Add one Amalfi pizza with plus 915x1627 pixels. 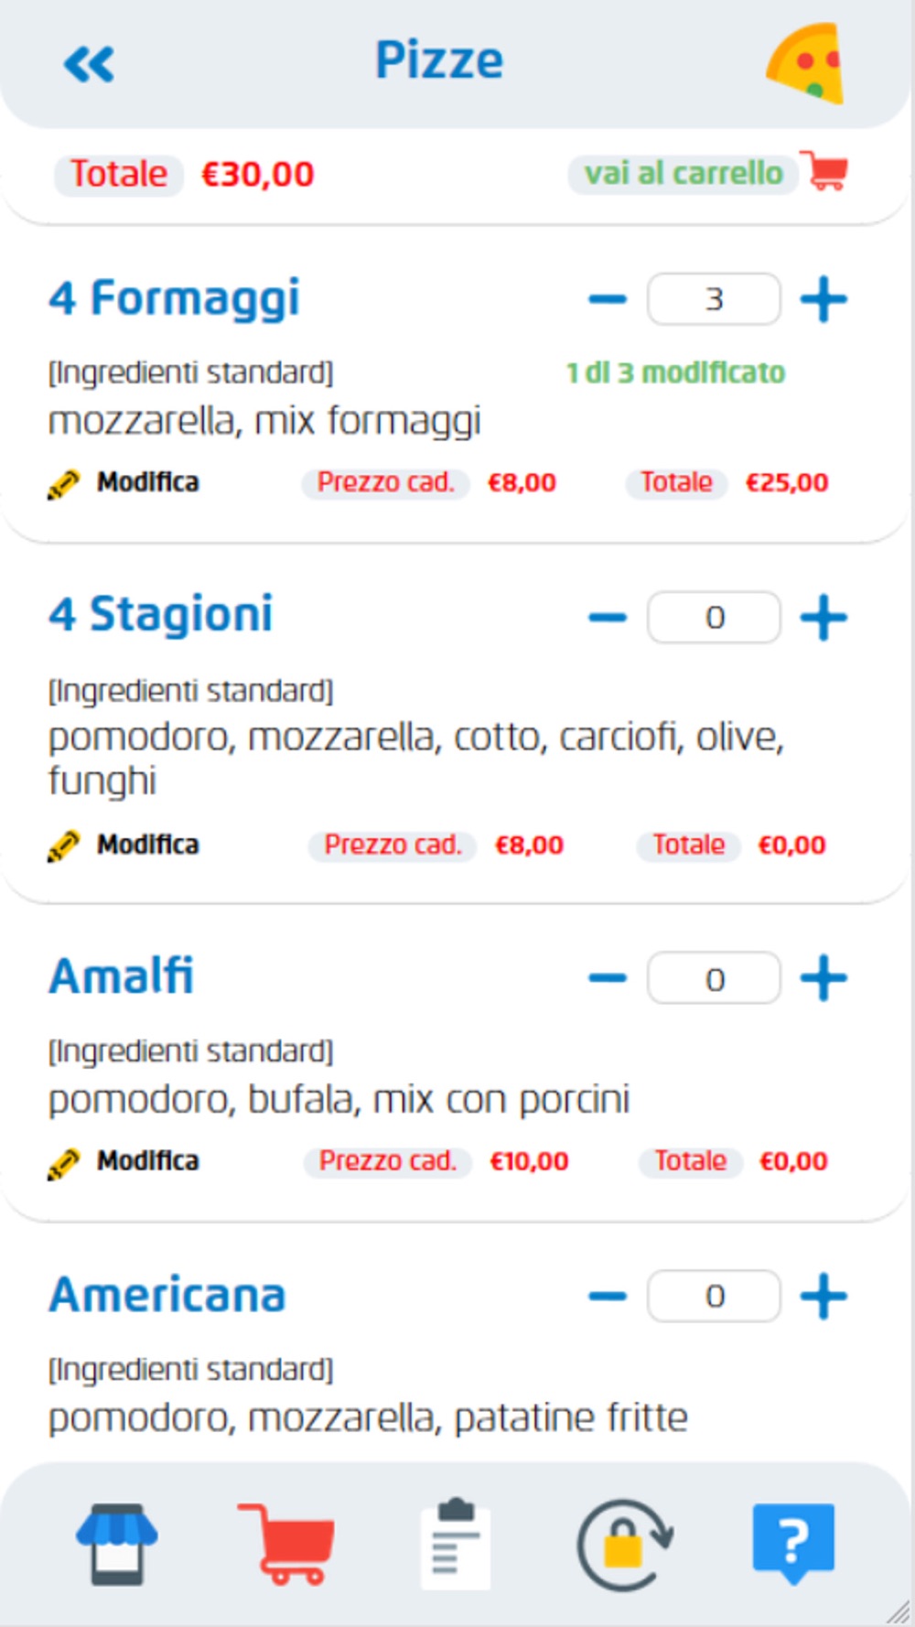pos(823,978)
